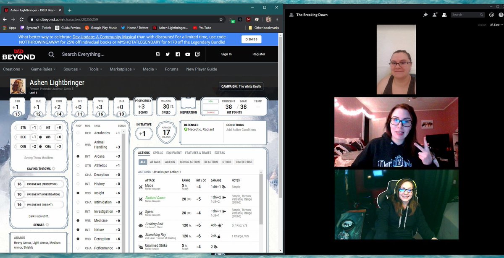Click the D&D Beyond site search magnifier

click(x=51, y=54)
